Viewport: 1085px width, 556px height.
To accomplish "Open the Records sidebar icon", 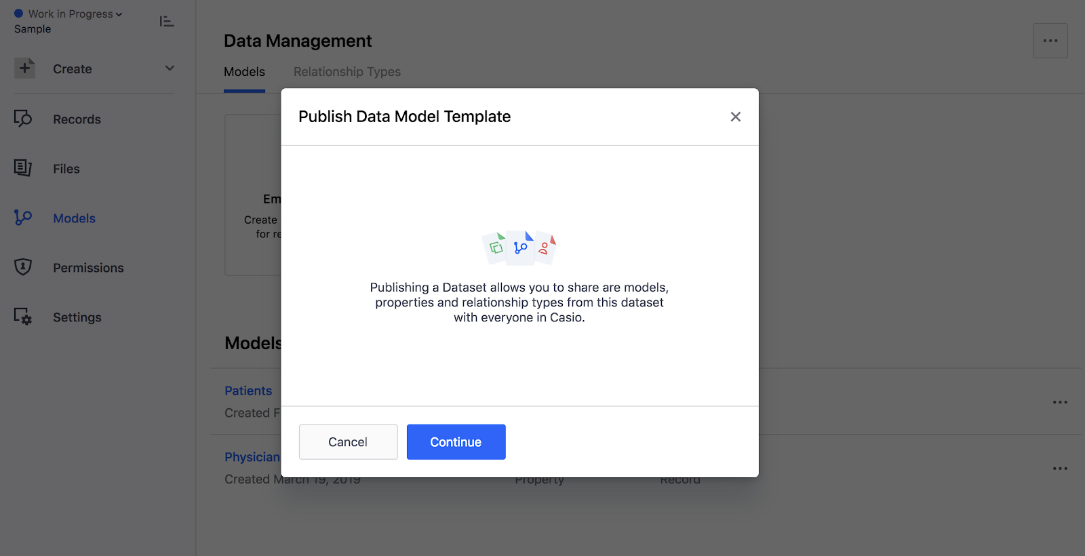I will pos(23,119).
